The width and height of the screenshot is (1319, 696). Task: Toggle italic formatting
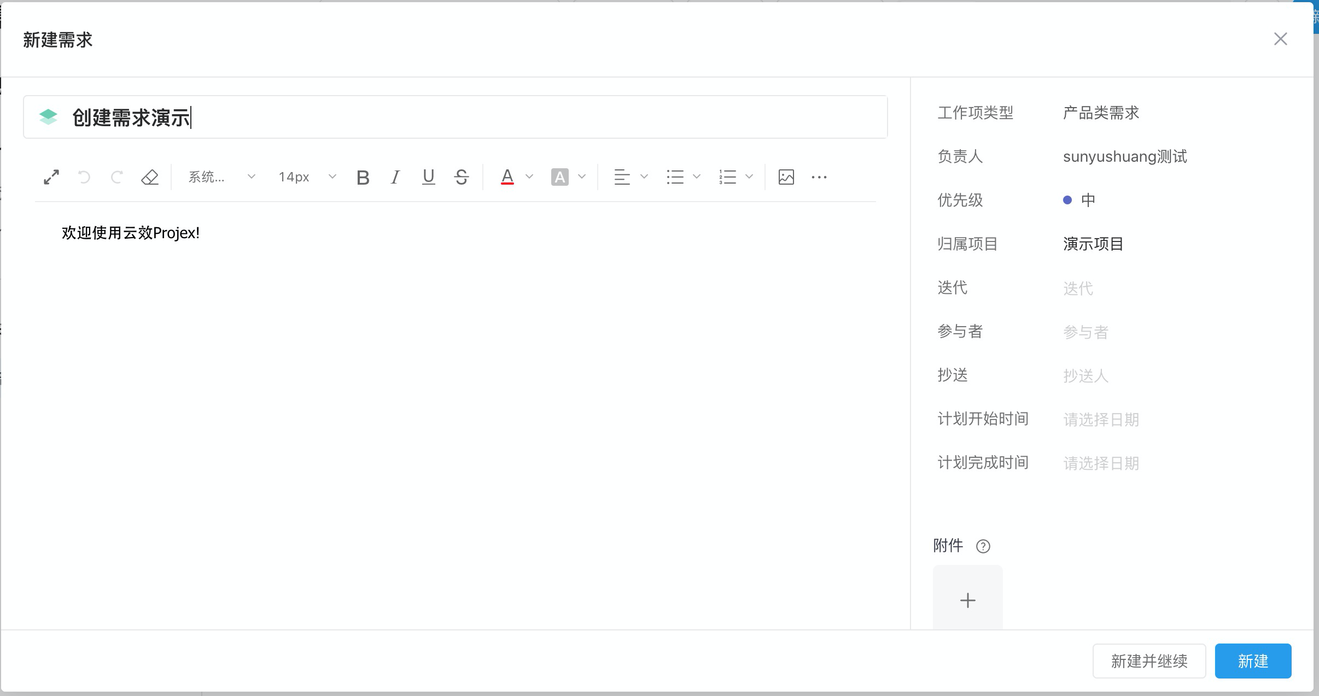(x=395, y=177)
